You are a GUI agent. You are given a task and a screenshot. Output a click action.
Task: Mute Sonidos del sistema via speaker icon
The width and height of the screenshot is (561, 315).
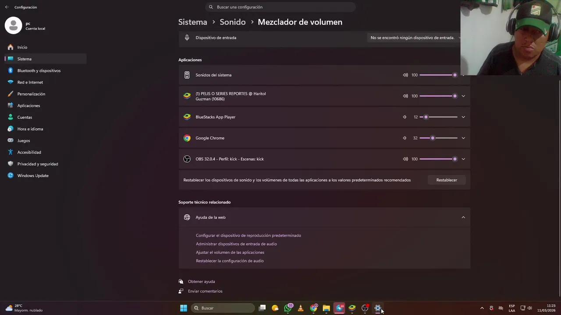[x=405, y=75]
